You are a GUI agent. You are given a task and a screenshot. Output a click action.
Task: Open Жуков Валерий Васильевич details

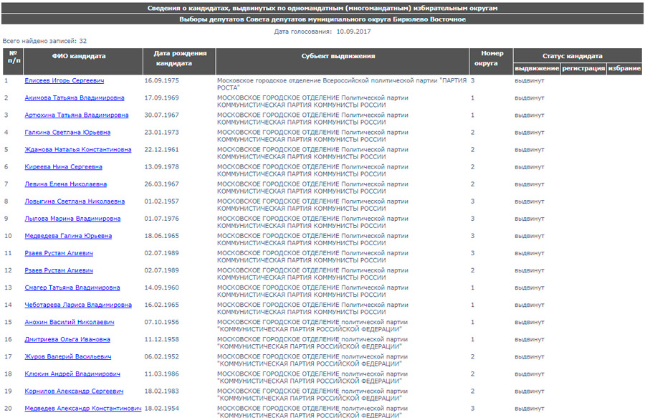click(67, 356)
